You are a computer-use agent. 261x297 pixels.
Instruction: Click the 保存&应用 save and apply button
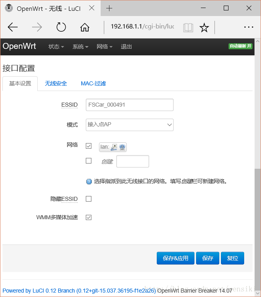176,258
